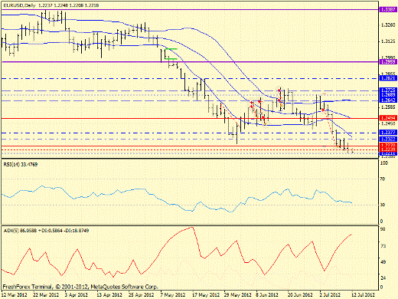Click the 17 May 2012 date label
Image resolution: width=398 pixels, height=299 pixels.
point(206,295)
